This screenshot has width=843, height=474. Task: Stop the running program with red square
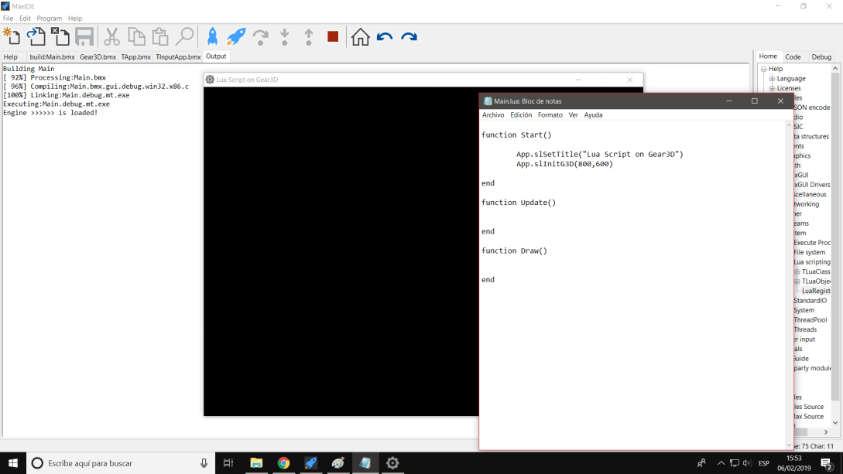click(x=333, y=36)
